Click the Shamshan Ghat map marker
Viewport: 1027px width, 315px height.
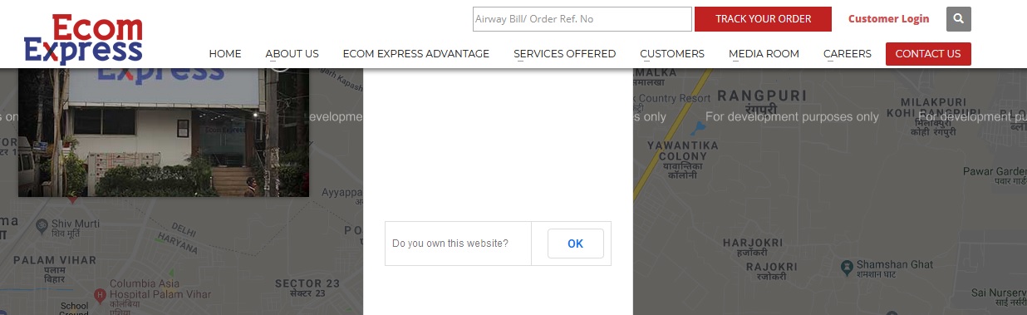tap(846, 268)
